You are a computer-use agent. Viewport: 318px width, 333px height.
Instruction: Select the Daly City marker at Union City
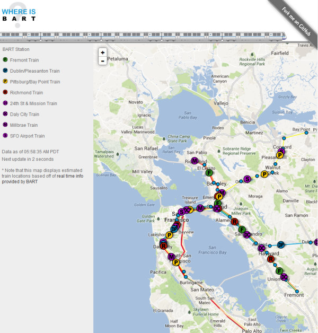(284, 277)
